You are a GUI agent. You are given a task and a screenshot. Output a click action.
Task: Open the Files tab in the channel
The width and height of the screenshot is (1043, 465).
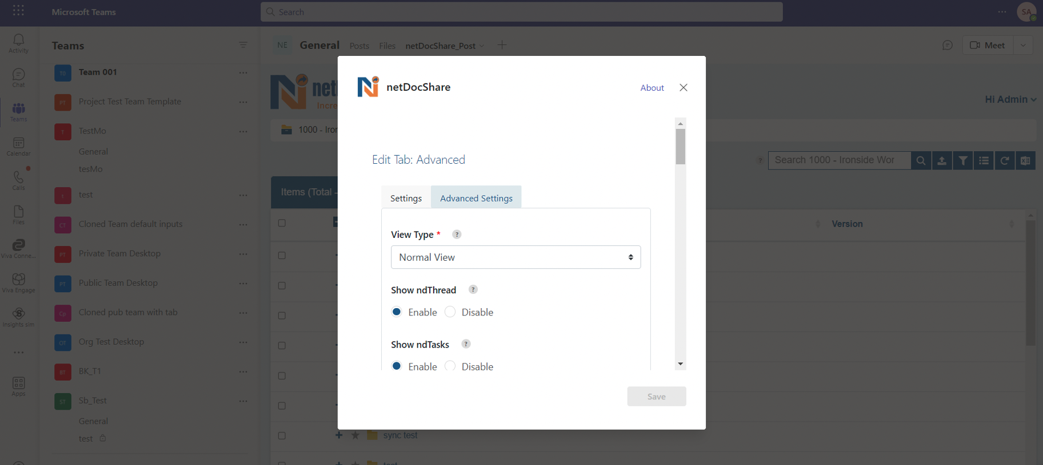(x=387, y=46)
